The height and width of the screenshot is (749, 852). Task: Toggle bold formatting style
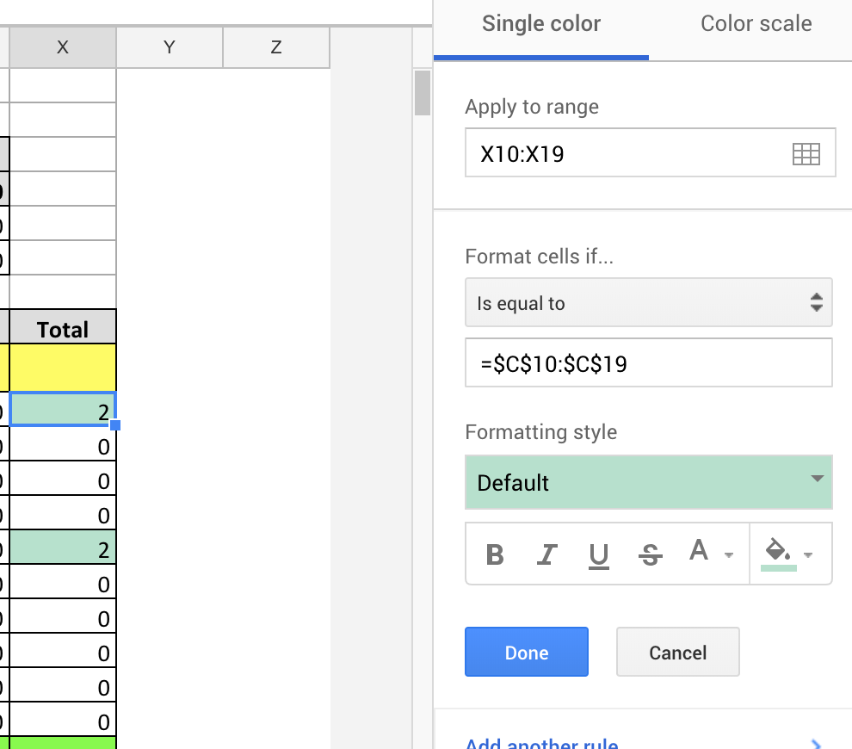tap(495, 554)
